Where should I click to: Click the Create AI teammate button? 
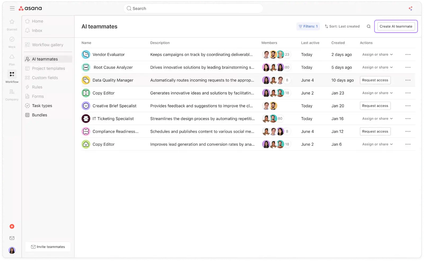[396, 26]
